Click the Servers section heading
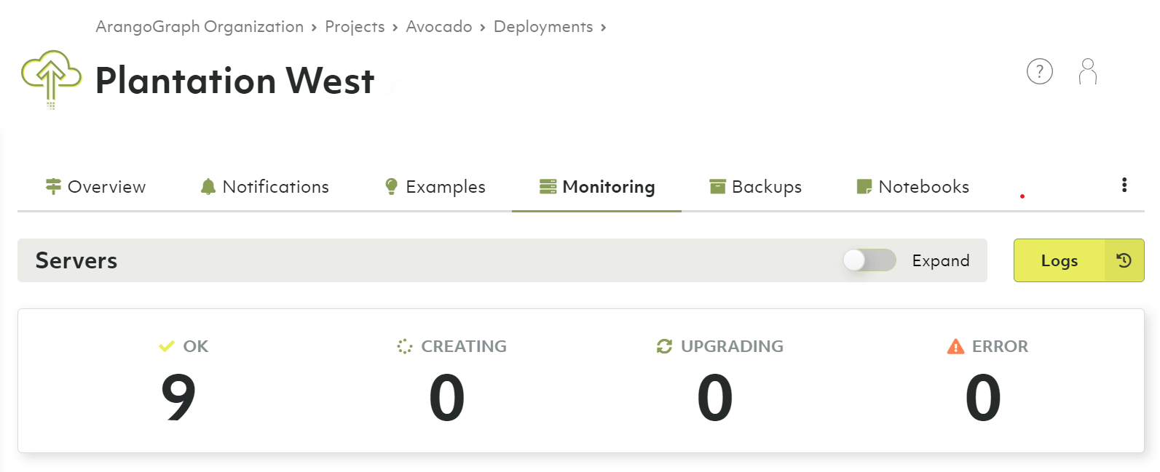 click(x=76, y=260)
